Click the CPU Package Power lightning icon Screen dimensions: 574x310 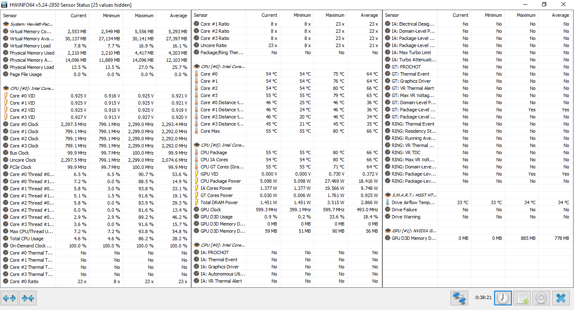[x=197, y=181]
